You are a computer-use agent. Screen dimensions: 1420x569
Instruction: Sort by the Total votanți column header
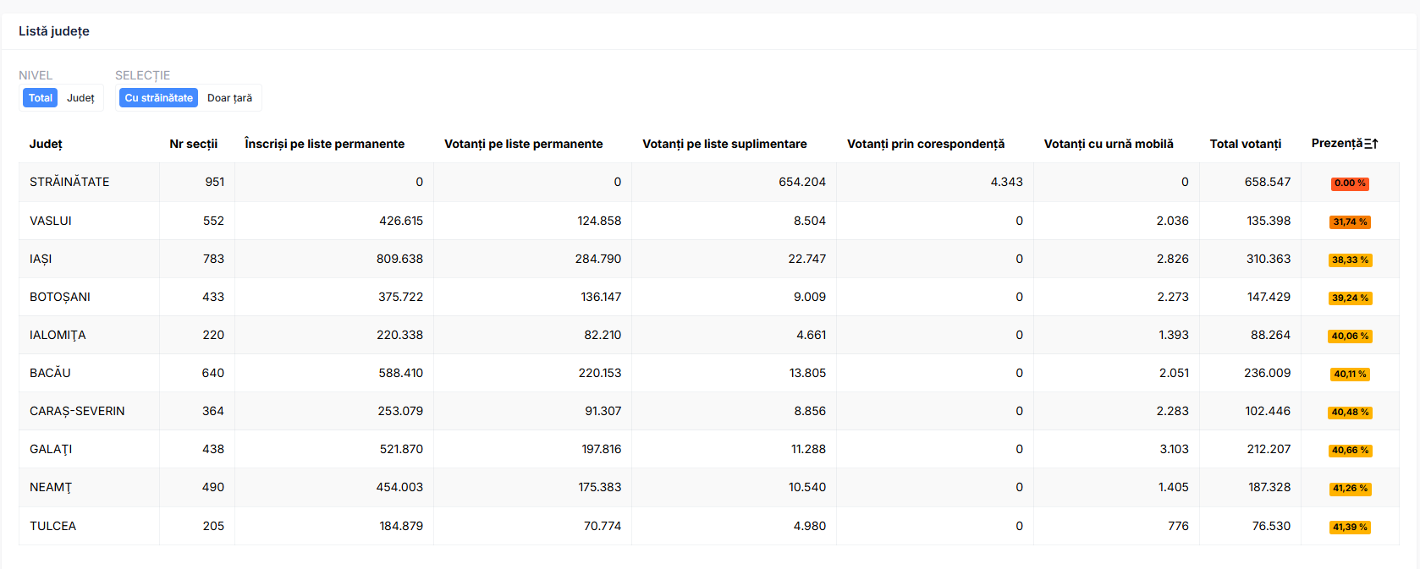[x=1246, y=144]
